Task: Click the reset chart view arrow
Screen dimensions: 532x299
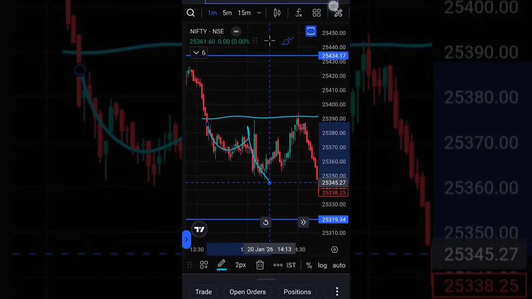Action: (x=266, y=223)
